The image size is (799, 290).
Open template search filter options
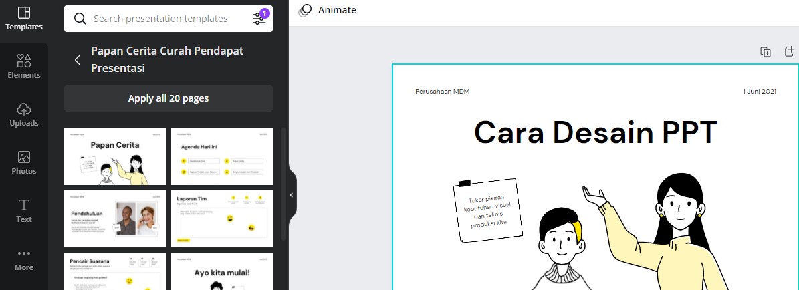[x=259, y=19]
